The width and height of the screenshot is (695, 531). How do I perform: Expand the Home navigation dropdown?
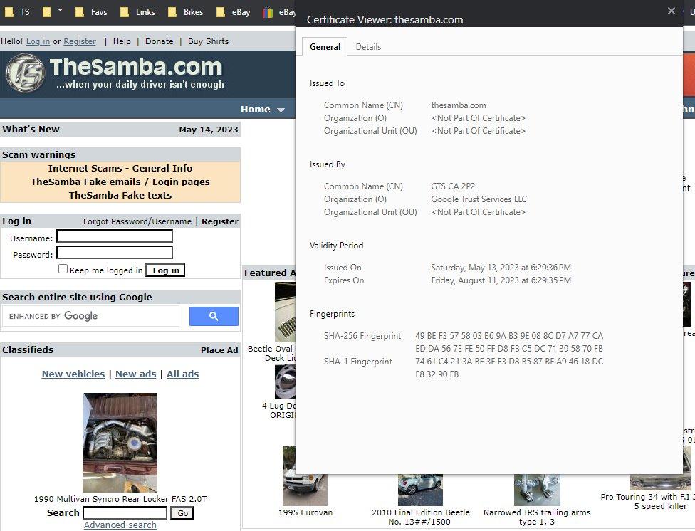coord(262,109)
